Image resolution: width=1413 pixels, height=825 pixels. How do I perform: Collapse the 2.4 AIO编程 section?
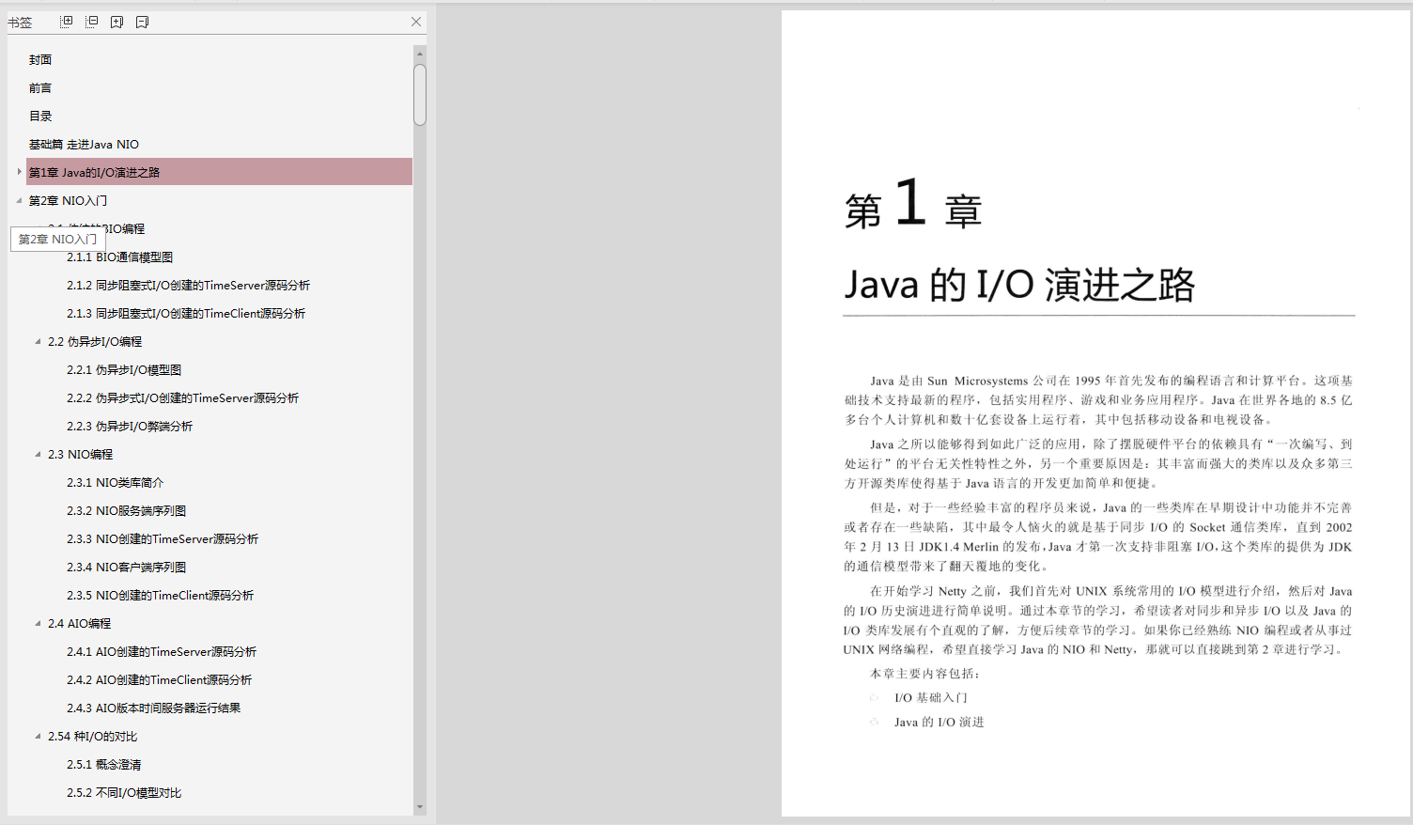(x=38, y=623)
